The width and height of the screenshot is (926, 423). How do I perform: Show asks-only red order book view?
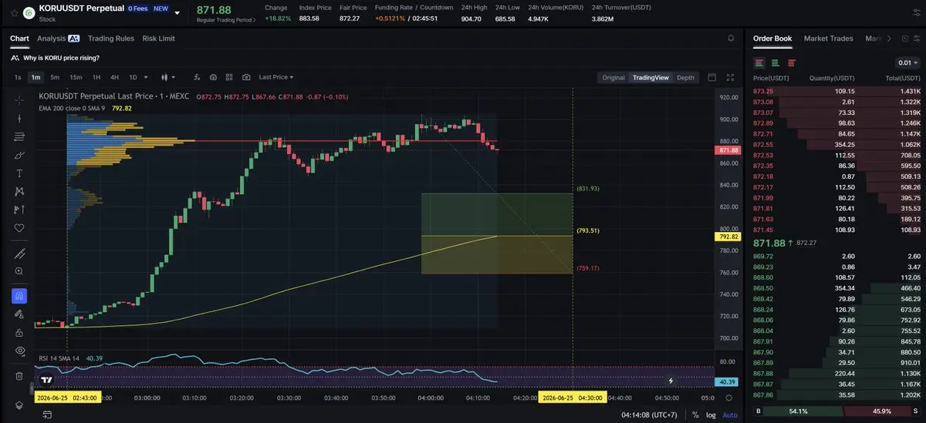click(791, 63)
